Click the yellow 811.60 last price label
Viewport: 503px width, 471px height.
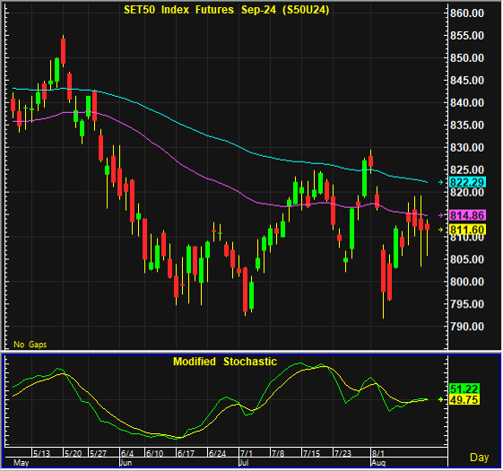[x=467, y=230]
